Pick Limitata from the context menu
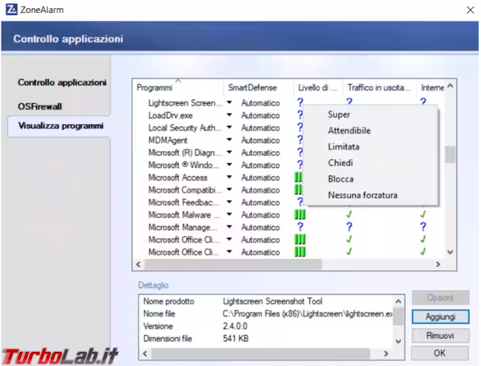This screenshot has width=481, height=366. (343, 146)
